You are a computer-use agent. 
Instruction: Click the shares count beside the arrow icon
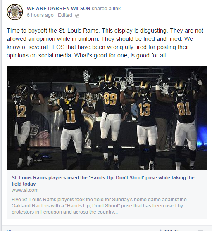point(172,230)
